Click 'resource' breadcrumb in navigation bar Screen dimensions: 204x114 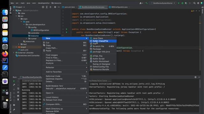(x=56, y=3)
